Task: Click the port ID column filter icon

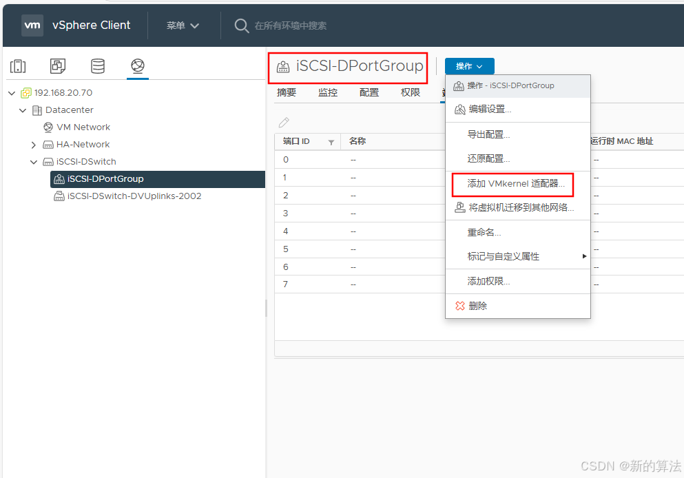Action: (x=331, y=142)
